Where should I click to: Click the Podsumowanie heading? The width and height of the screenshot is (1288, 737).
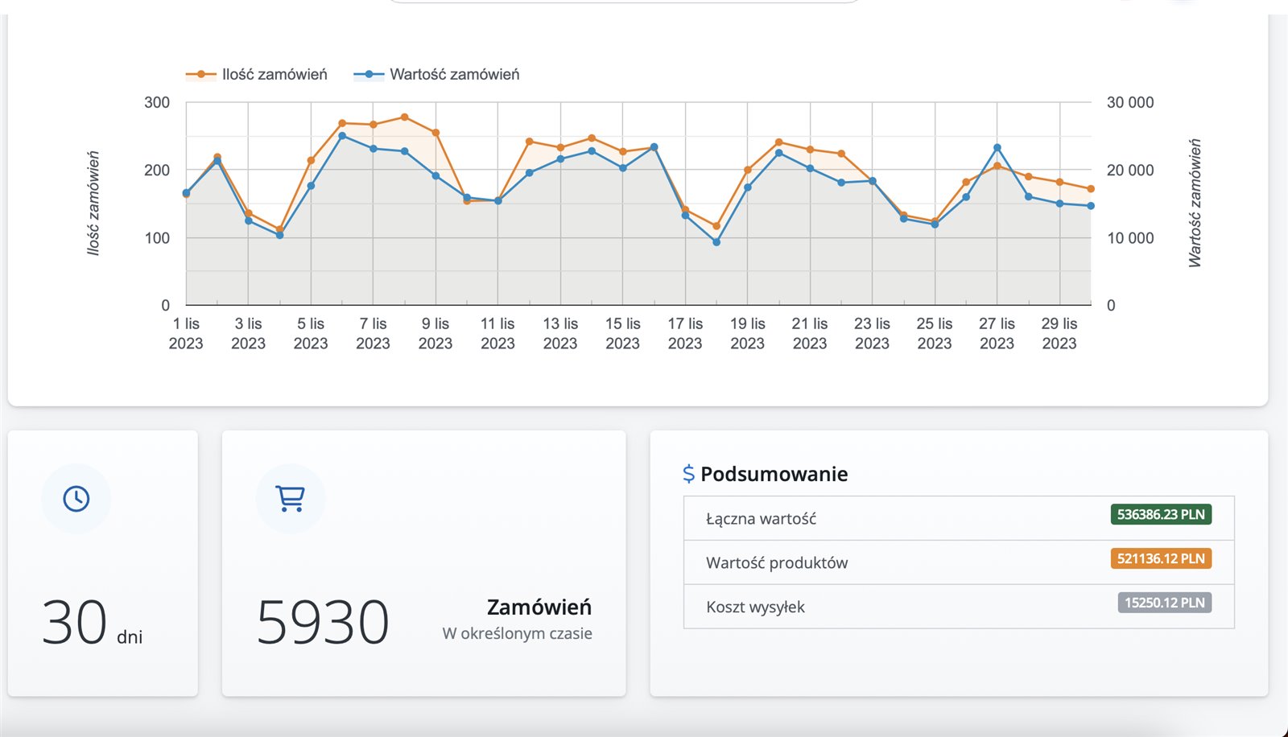[774, 474]
